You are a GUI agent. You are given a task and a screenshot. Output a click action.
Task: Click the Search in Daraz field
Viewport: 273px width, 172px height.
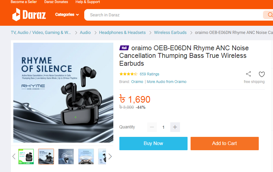coord(173,15)
